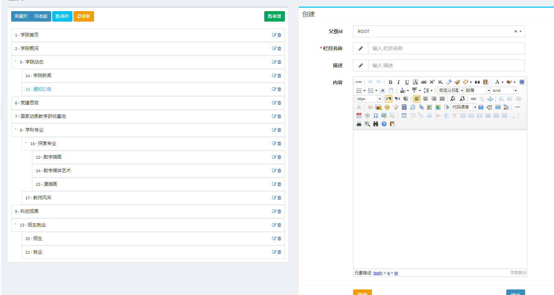
Task: Align text right in editor
Action: tap(434, 99)
